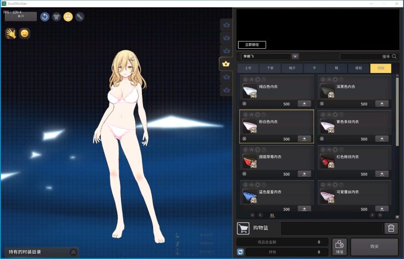Go to next page of item list

pyautogui.click(x=372, y=215)
